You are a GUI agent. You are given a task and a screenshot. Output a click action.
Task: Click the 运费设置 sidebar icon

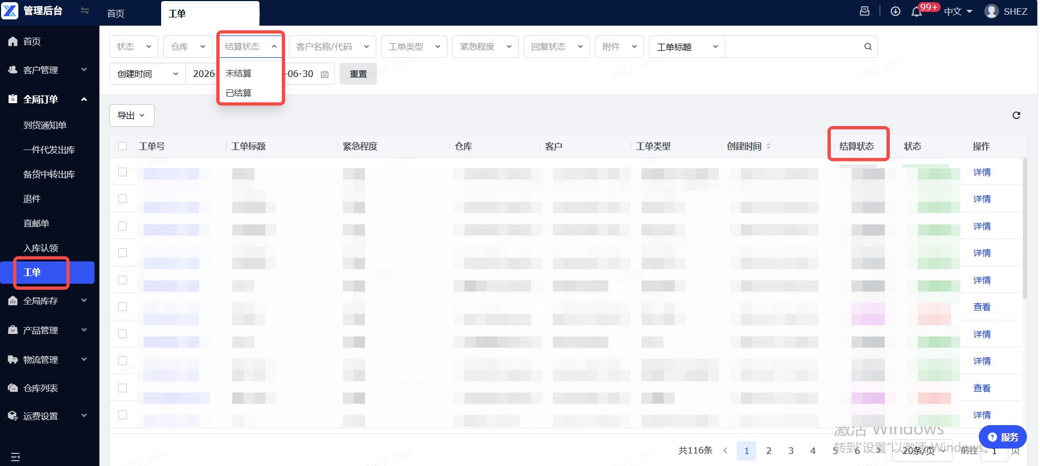tap(13, 416)
